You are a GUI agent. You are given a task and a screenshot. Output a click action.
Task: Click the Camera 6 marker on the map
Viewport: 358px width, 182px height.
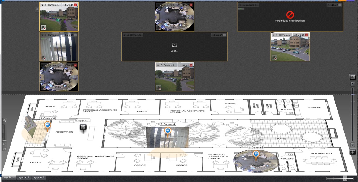(x=47, y=126)
